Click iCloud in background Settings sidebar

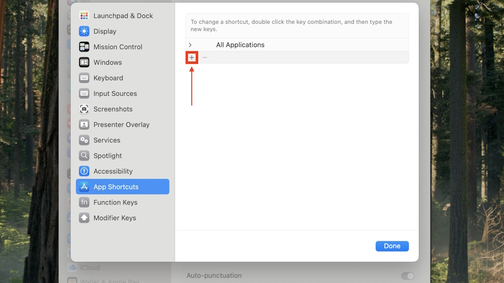pos(90,267)
